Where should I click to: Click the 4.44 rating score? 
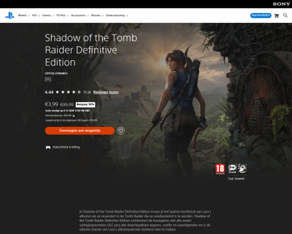[49, 92]
